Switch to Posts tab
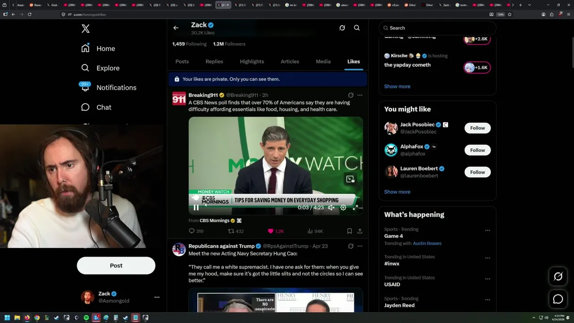Image resolution: width=574 pixels, height=323 pixels. click(182, 61)
